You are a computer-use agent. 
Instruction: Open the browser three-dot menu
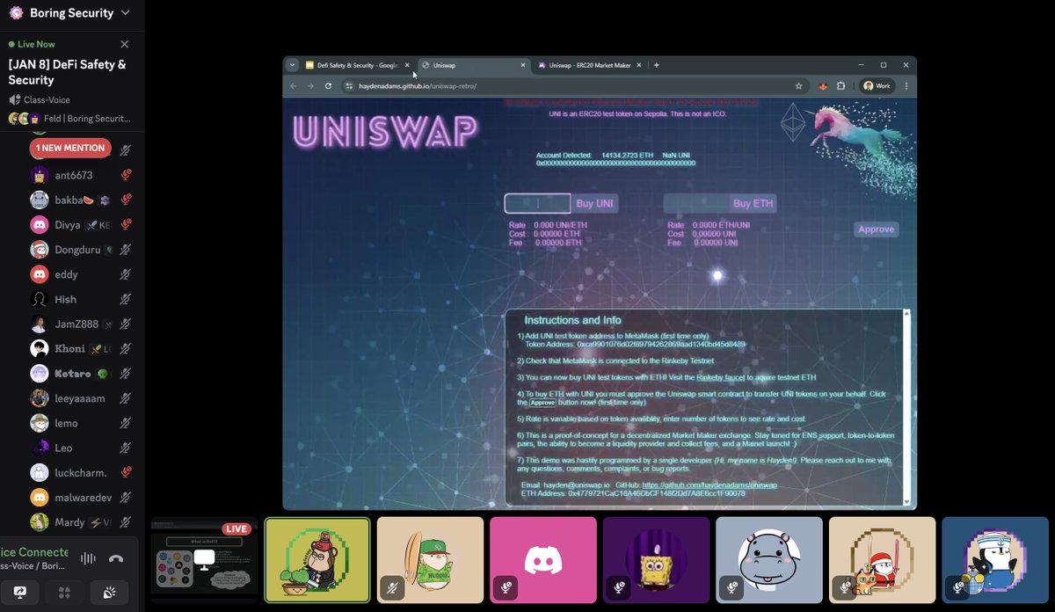coord(906,86)
